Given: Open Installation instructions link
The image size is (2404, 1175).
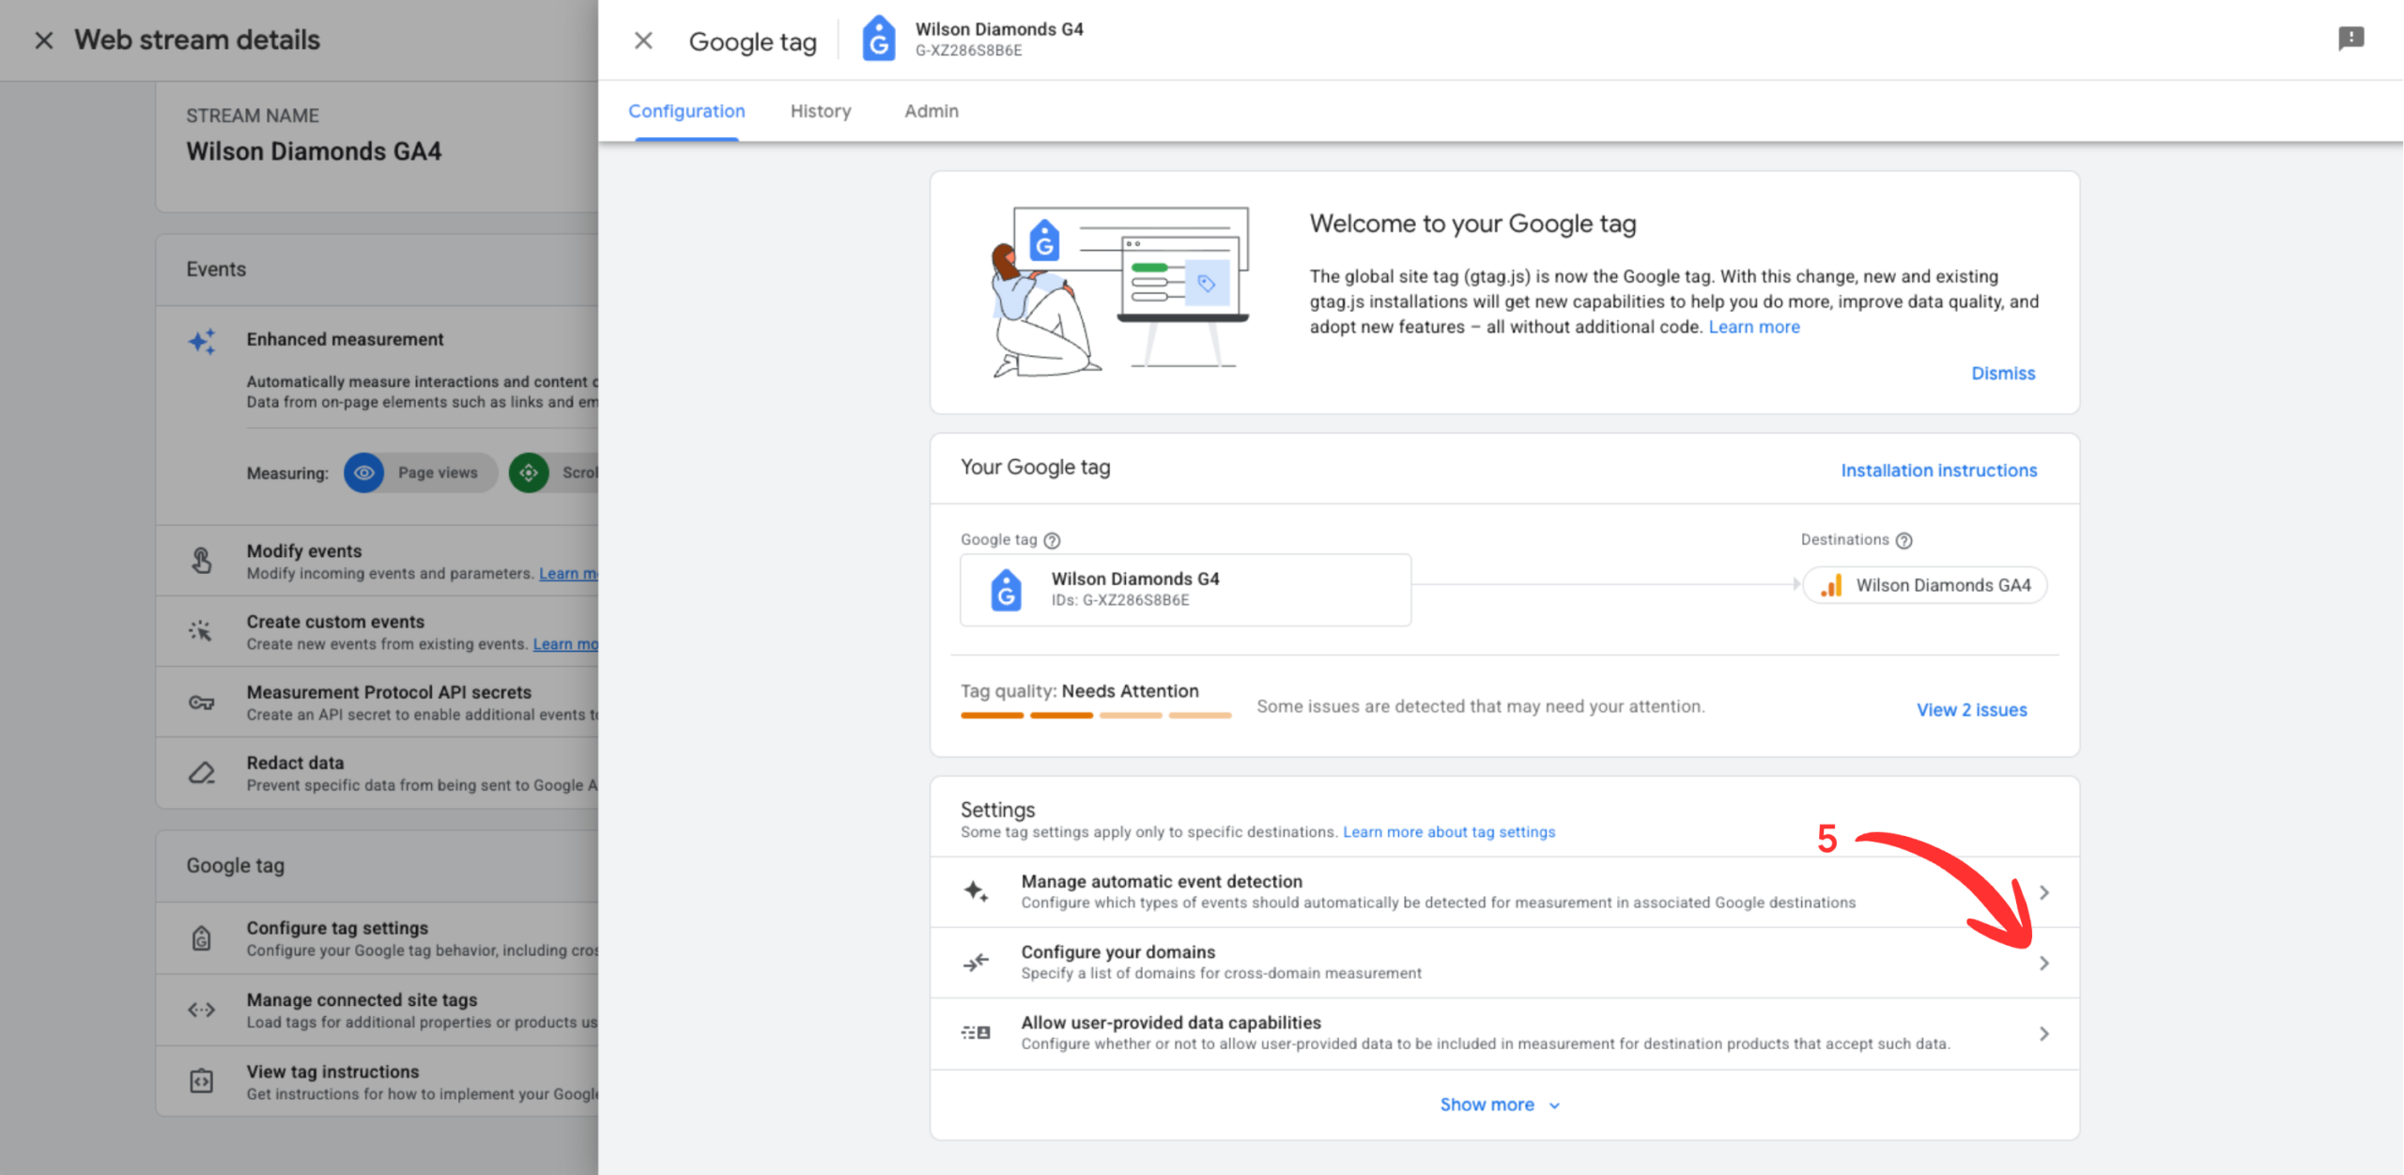Looking at the screenshot, I should point(1938,470).
